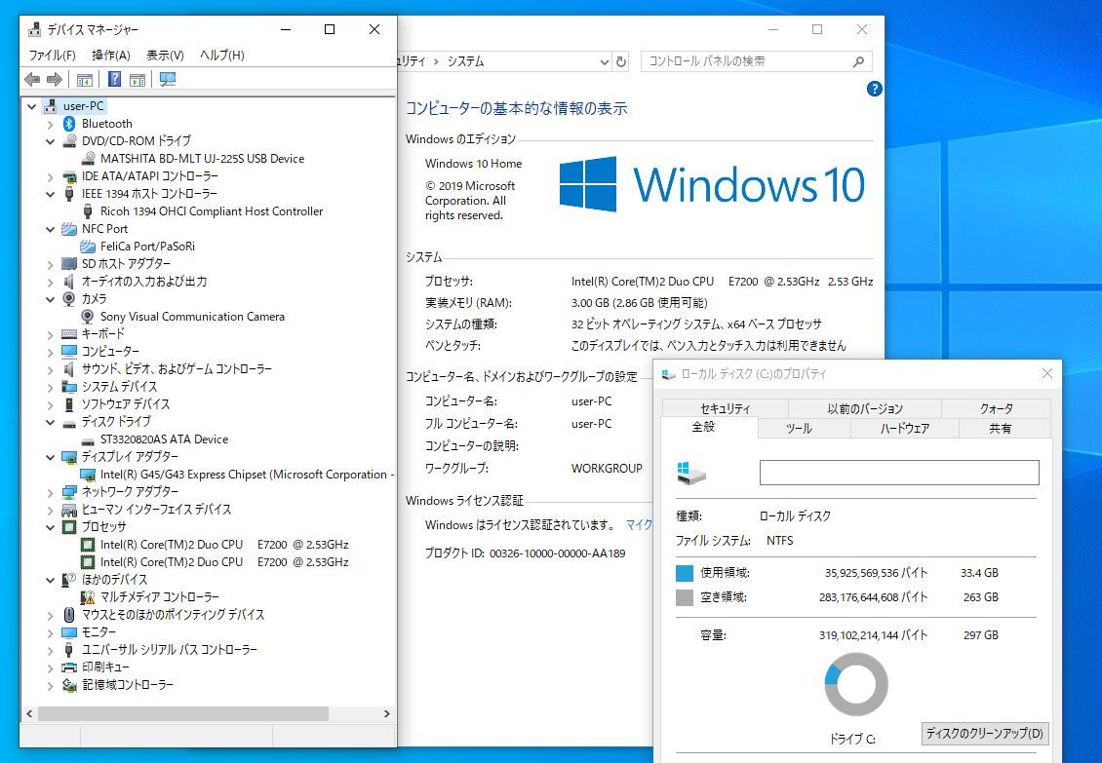This screenshot has height=763, width=1102.
Task: Select the first Intel Core2 Duo E7200 processor
Action: 224,545
